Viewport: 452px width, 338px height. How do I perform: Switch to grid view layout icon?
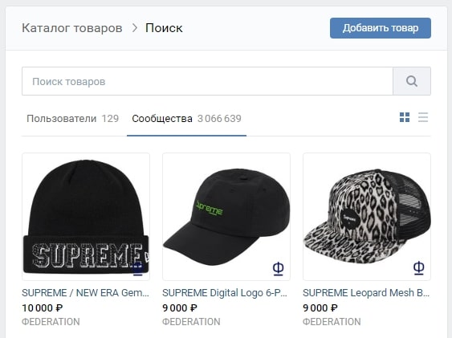tap(405, 117)
